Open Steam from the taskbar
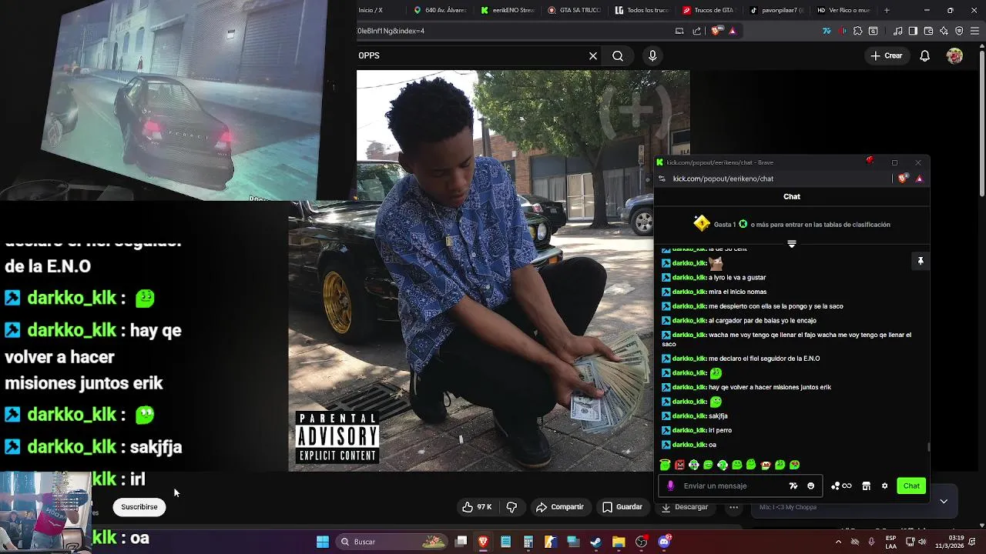The height and width of the screenshot is (554, 986). point(595,542)
